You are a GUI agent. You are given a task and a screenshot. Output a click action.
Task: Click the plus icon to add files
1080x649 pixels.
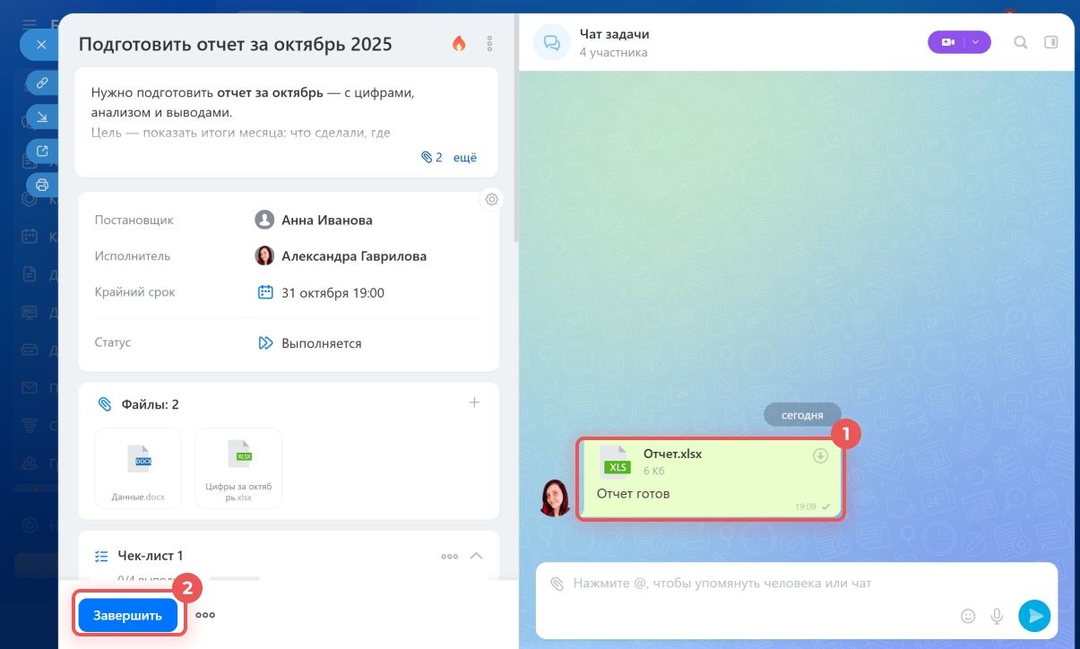coord(475,403)
